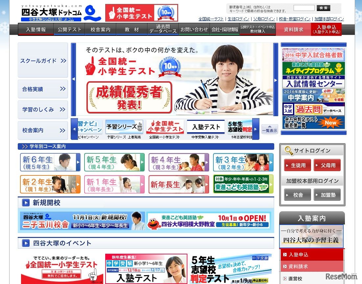Open the 全国統一小学生テスト header banner
362x284 pixels.
point(141,13)
